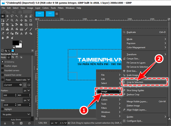Enable the Feather edges checkbox
Screen dimensions: 171x126
pos(2,66)
